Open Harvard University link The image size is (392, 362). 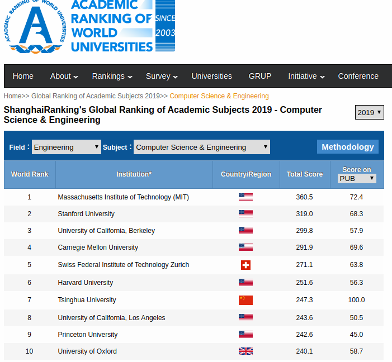(85, 283)
